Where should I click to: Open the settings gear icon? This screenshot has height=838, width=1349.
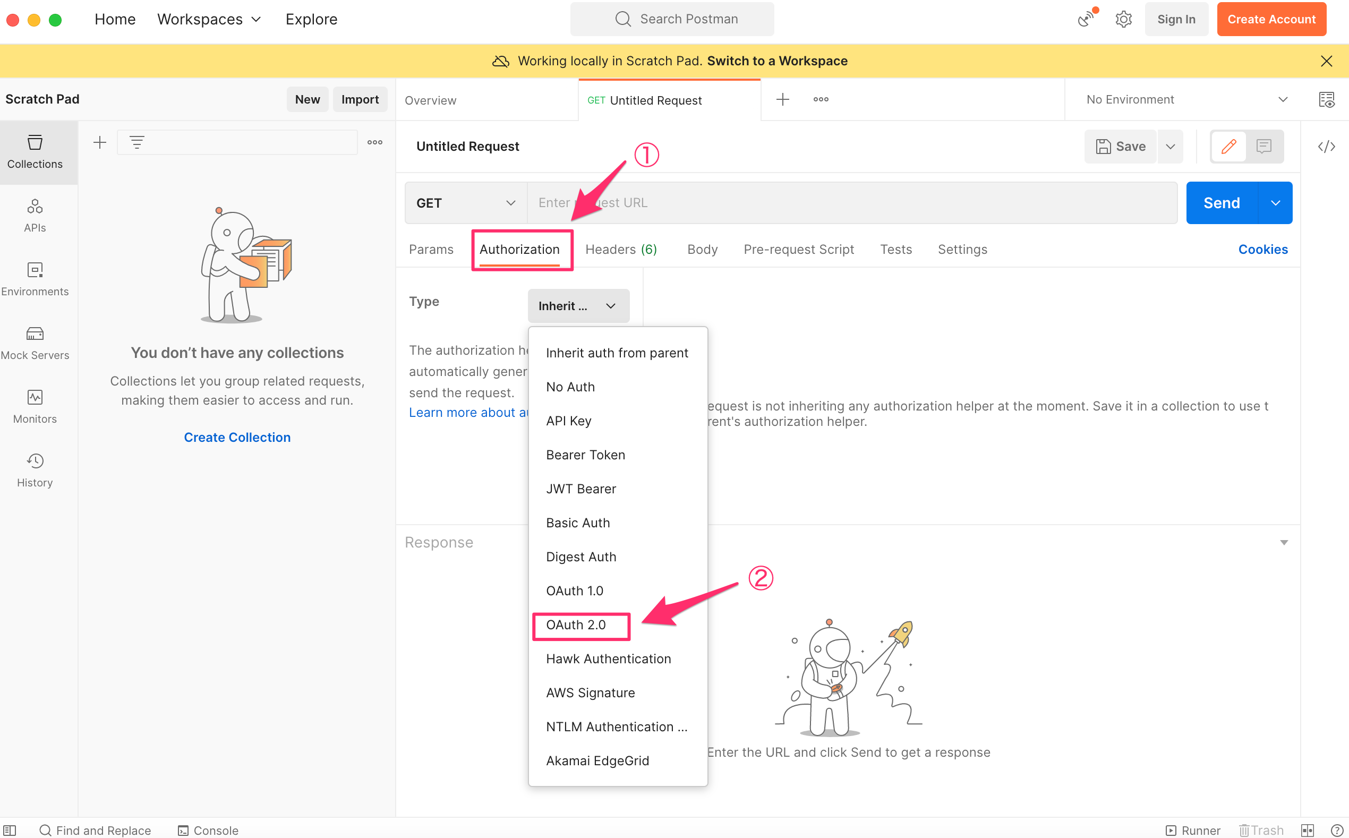coord(1123,19)
